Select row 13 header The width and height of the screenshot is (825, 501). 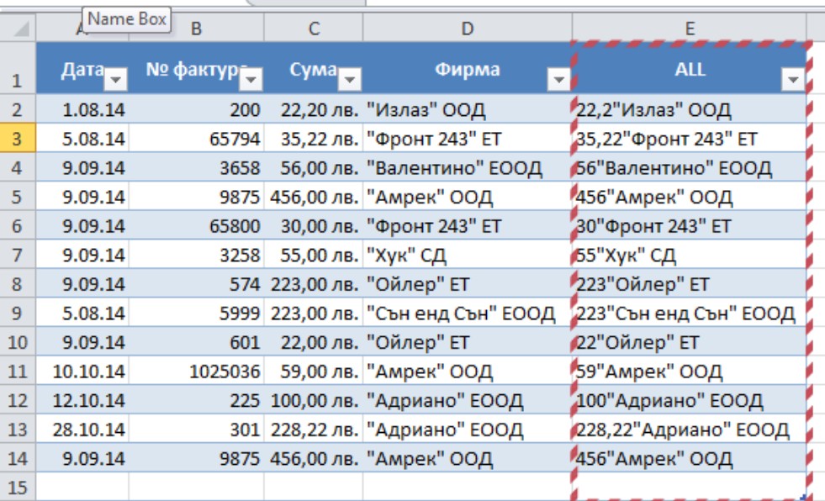pyautogui.click(x=18, y=429)
